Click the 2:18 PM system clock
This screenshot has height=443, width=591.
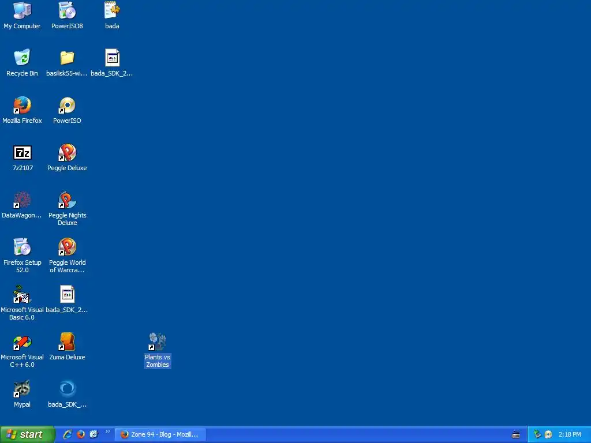pos(570,434)
